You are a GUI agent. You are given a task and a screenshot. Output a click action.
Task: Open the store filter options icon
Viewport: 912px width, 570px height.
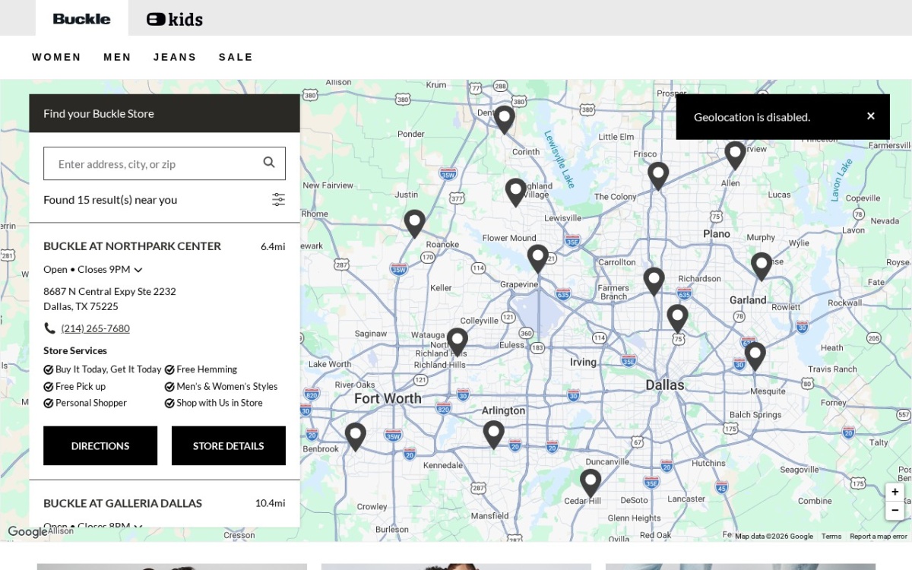[x=279, y=200]
